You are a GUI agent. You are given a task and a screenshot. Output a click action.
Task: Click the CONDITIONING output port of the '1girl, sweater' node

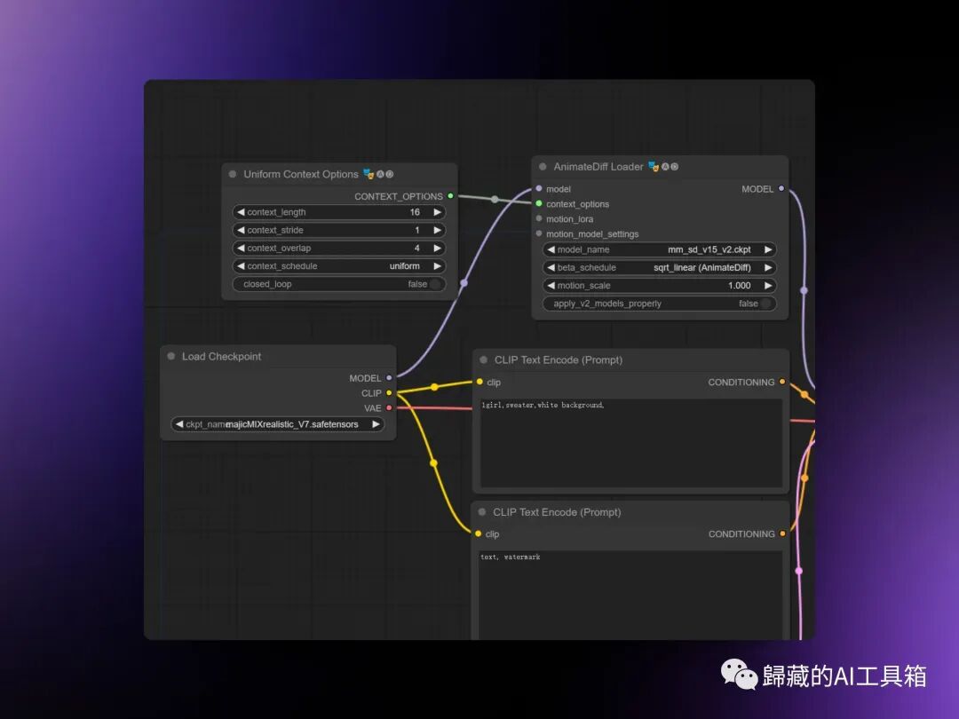782,382
